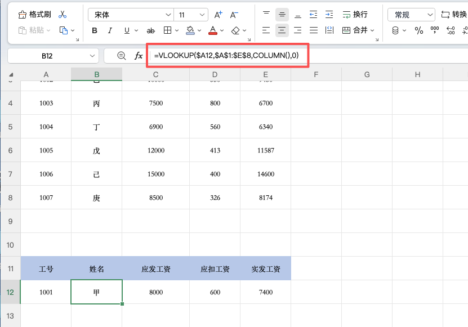The width and height of the screenshot is (468, 327).
Task: Open the fill color palette arrow
Action: (x=199, y=30)
